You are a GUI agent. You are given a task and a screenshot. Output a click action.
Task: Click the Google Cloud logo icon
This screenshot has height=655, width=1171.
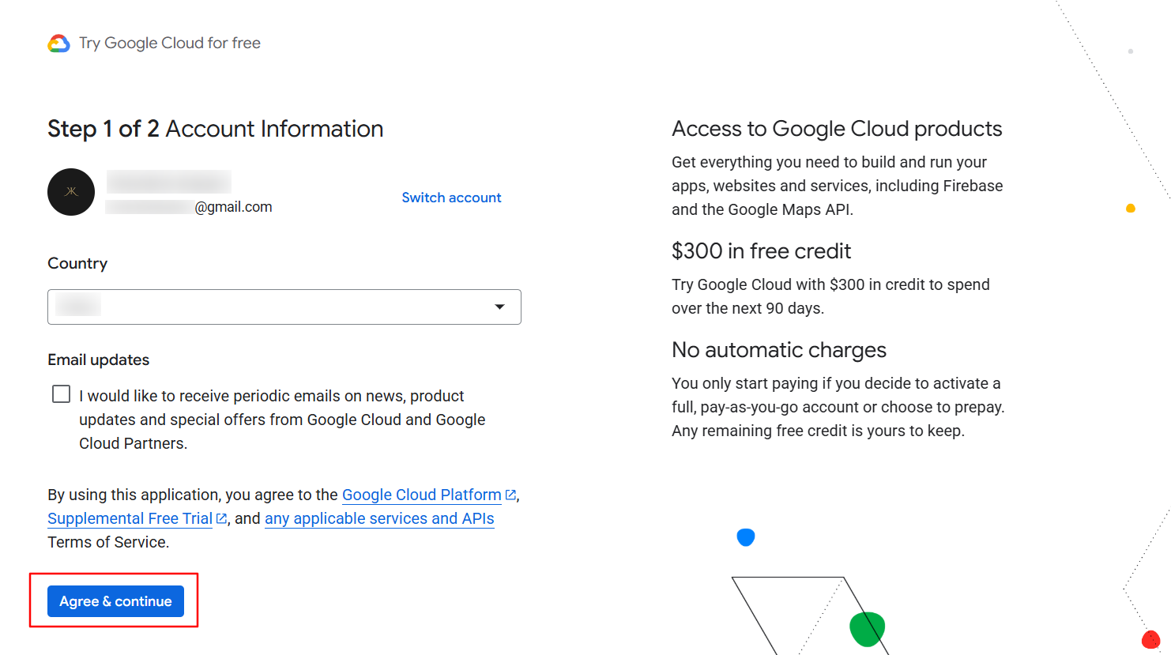(x=59, y=43)
